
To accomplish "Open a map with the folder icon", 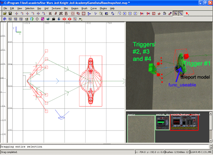I will click(x=5, y=14).
